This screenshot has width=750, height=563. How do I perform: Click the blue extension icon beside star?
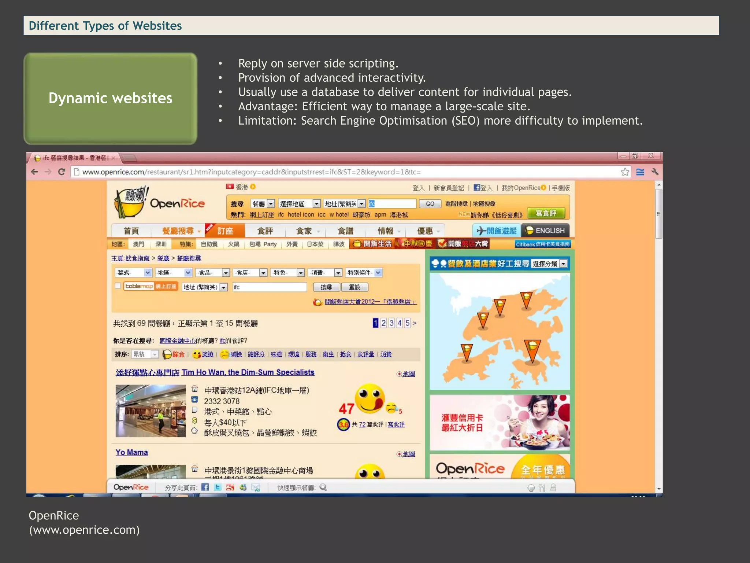point(640,172)
